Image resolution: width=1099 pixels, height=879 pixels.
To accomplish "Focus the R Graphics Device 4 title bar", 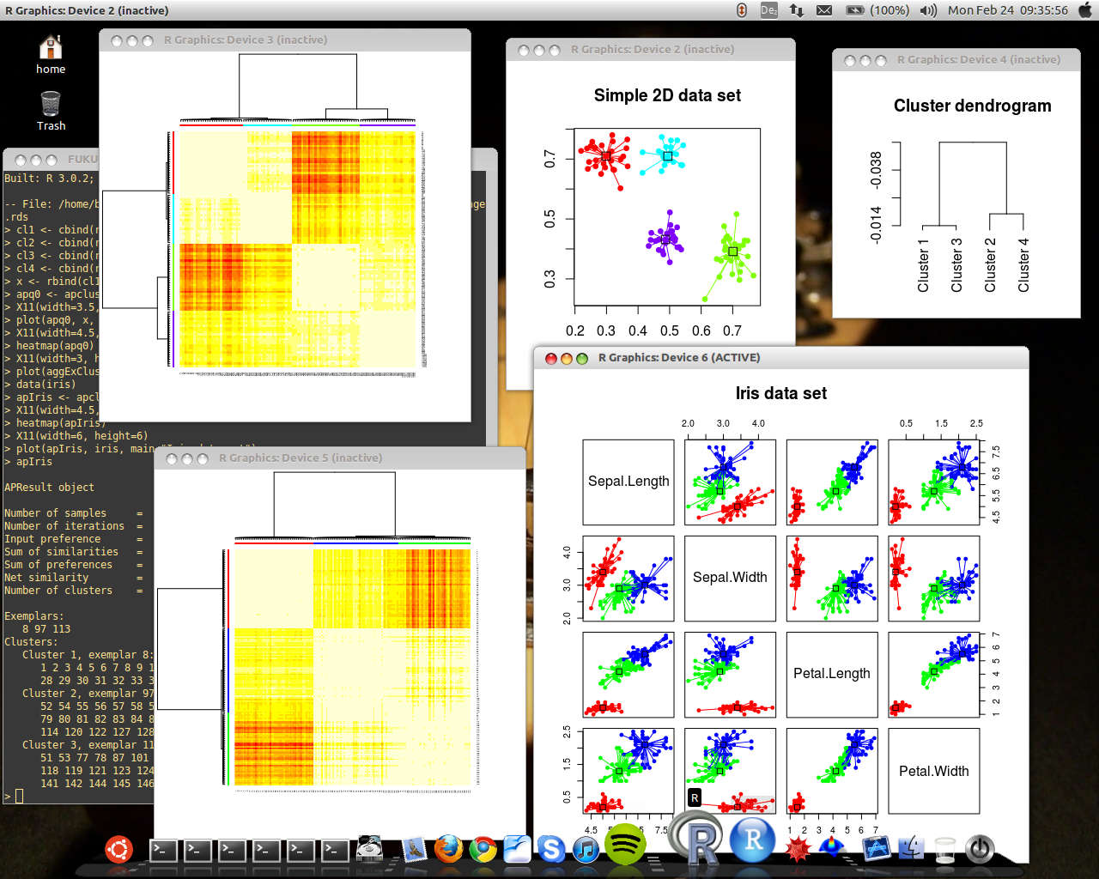I will (x=978, y=60).
